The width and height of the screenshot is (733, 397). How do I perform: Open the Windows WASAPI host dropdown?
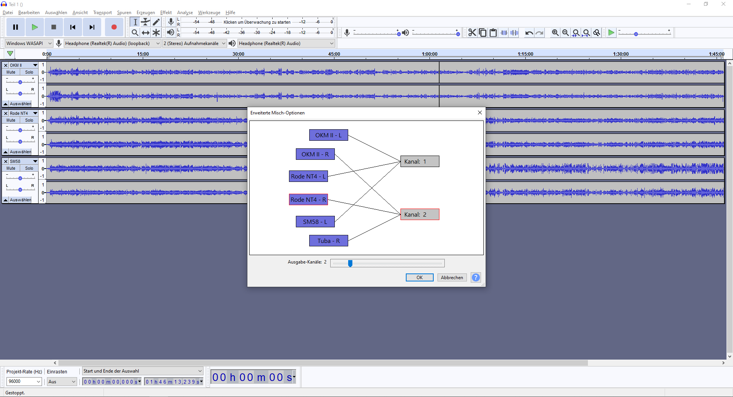(x=29, y=43)
